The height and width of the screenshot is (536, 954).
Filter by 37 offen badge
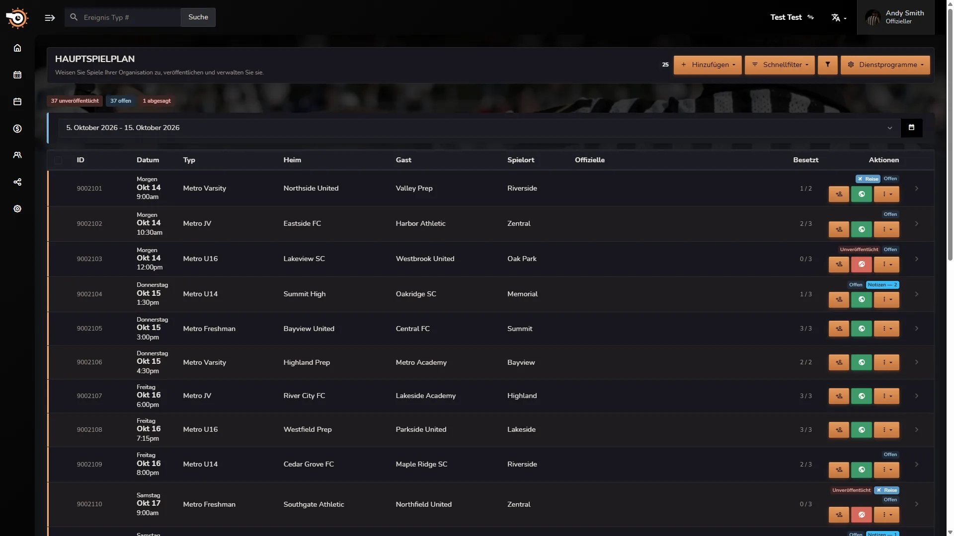pos(121,101)
